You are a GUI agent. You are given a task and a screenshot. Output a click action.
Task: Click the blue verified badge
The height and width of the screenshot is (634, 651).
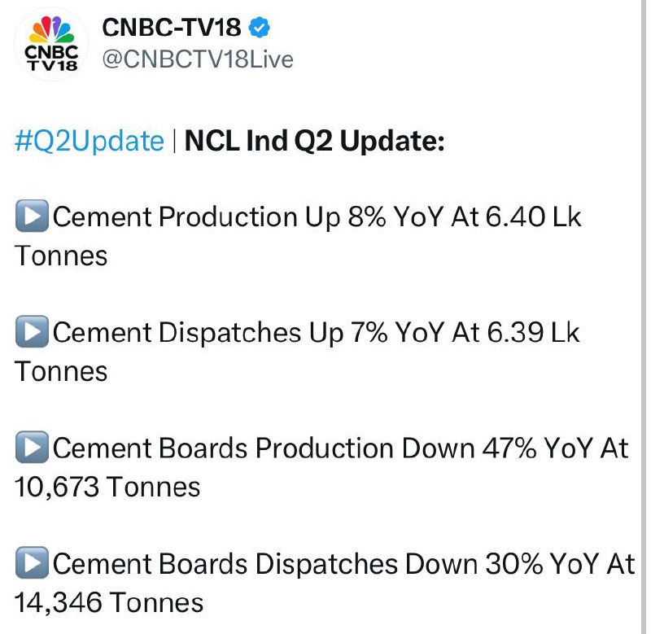tap(260, 28)
